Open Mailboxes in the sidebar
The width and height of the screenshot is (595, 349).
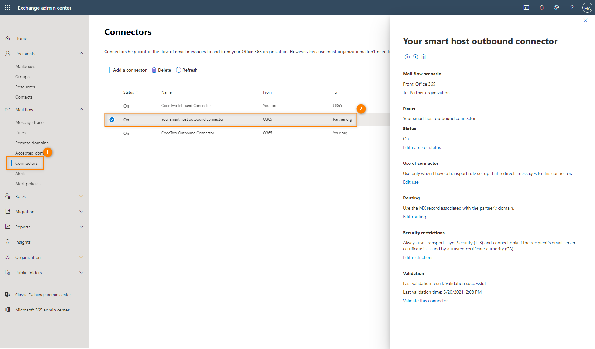click(x=25, y=66)
